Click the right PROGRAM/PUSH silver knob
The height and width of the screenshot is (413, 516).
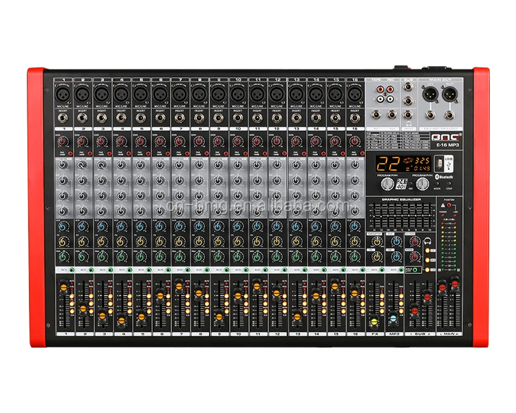click(423, 184)
